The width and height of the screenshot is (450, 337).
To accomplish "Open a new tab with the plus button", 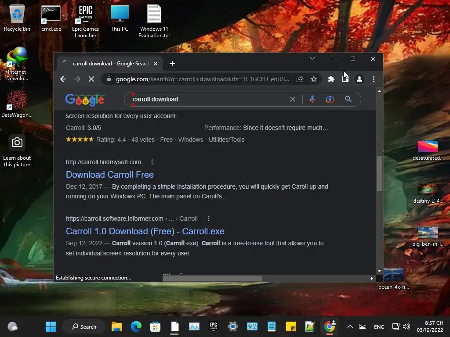I will tap(172, 64).
